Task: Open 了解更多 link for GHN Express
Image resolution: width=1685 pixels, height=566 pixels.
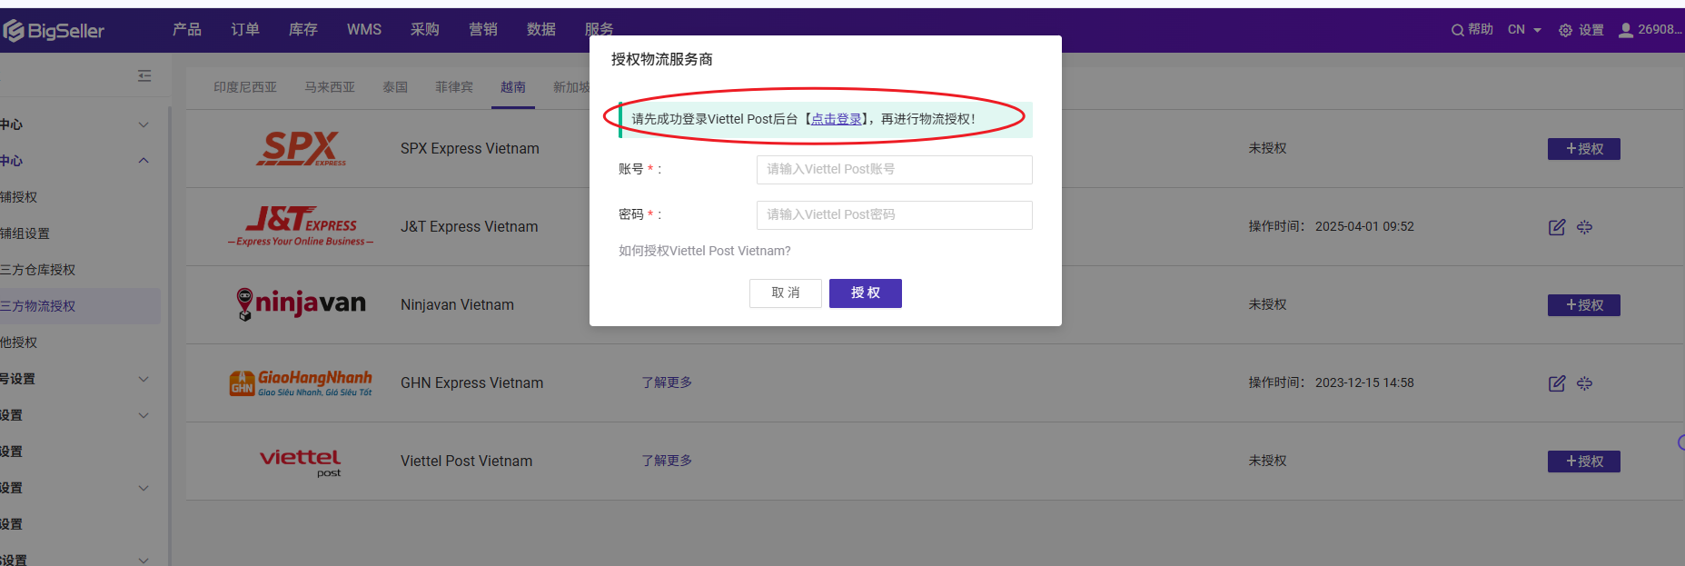Action: point(667,382)
